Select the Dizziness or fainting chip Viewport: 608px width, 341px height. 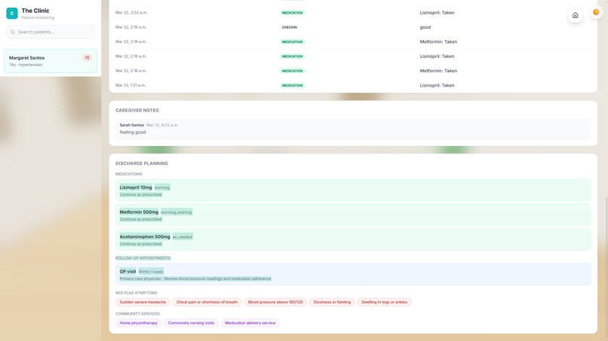(x=332, y=303)
